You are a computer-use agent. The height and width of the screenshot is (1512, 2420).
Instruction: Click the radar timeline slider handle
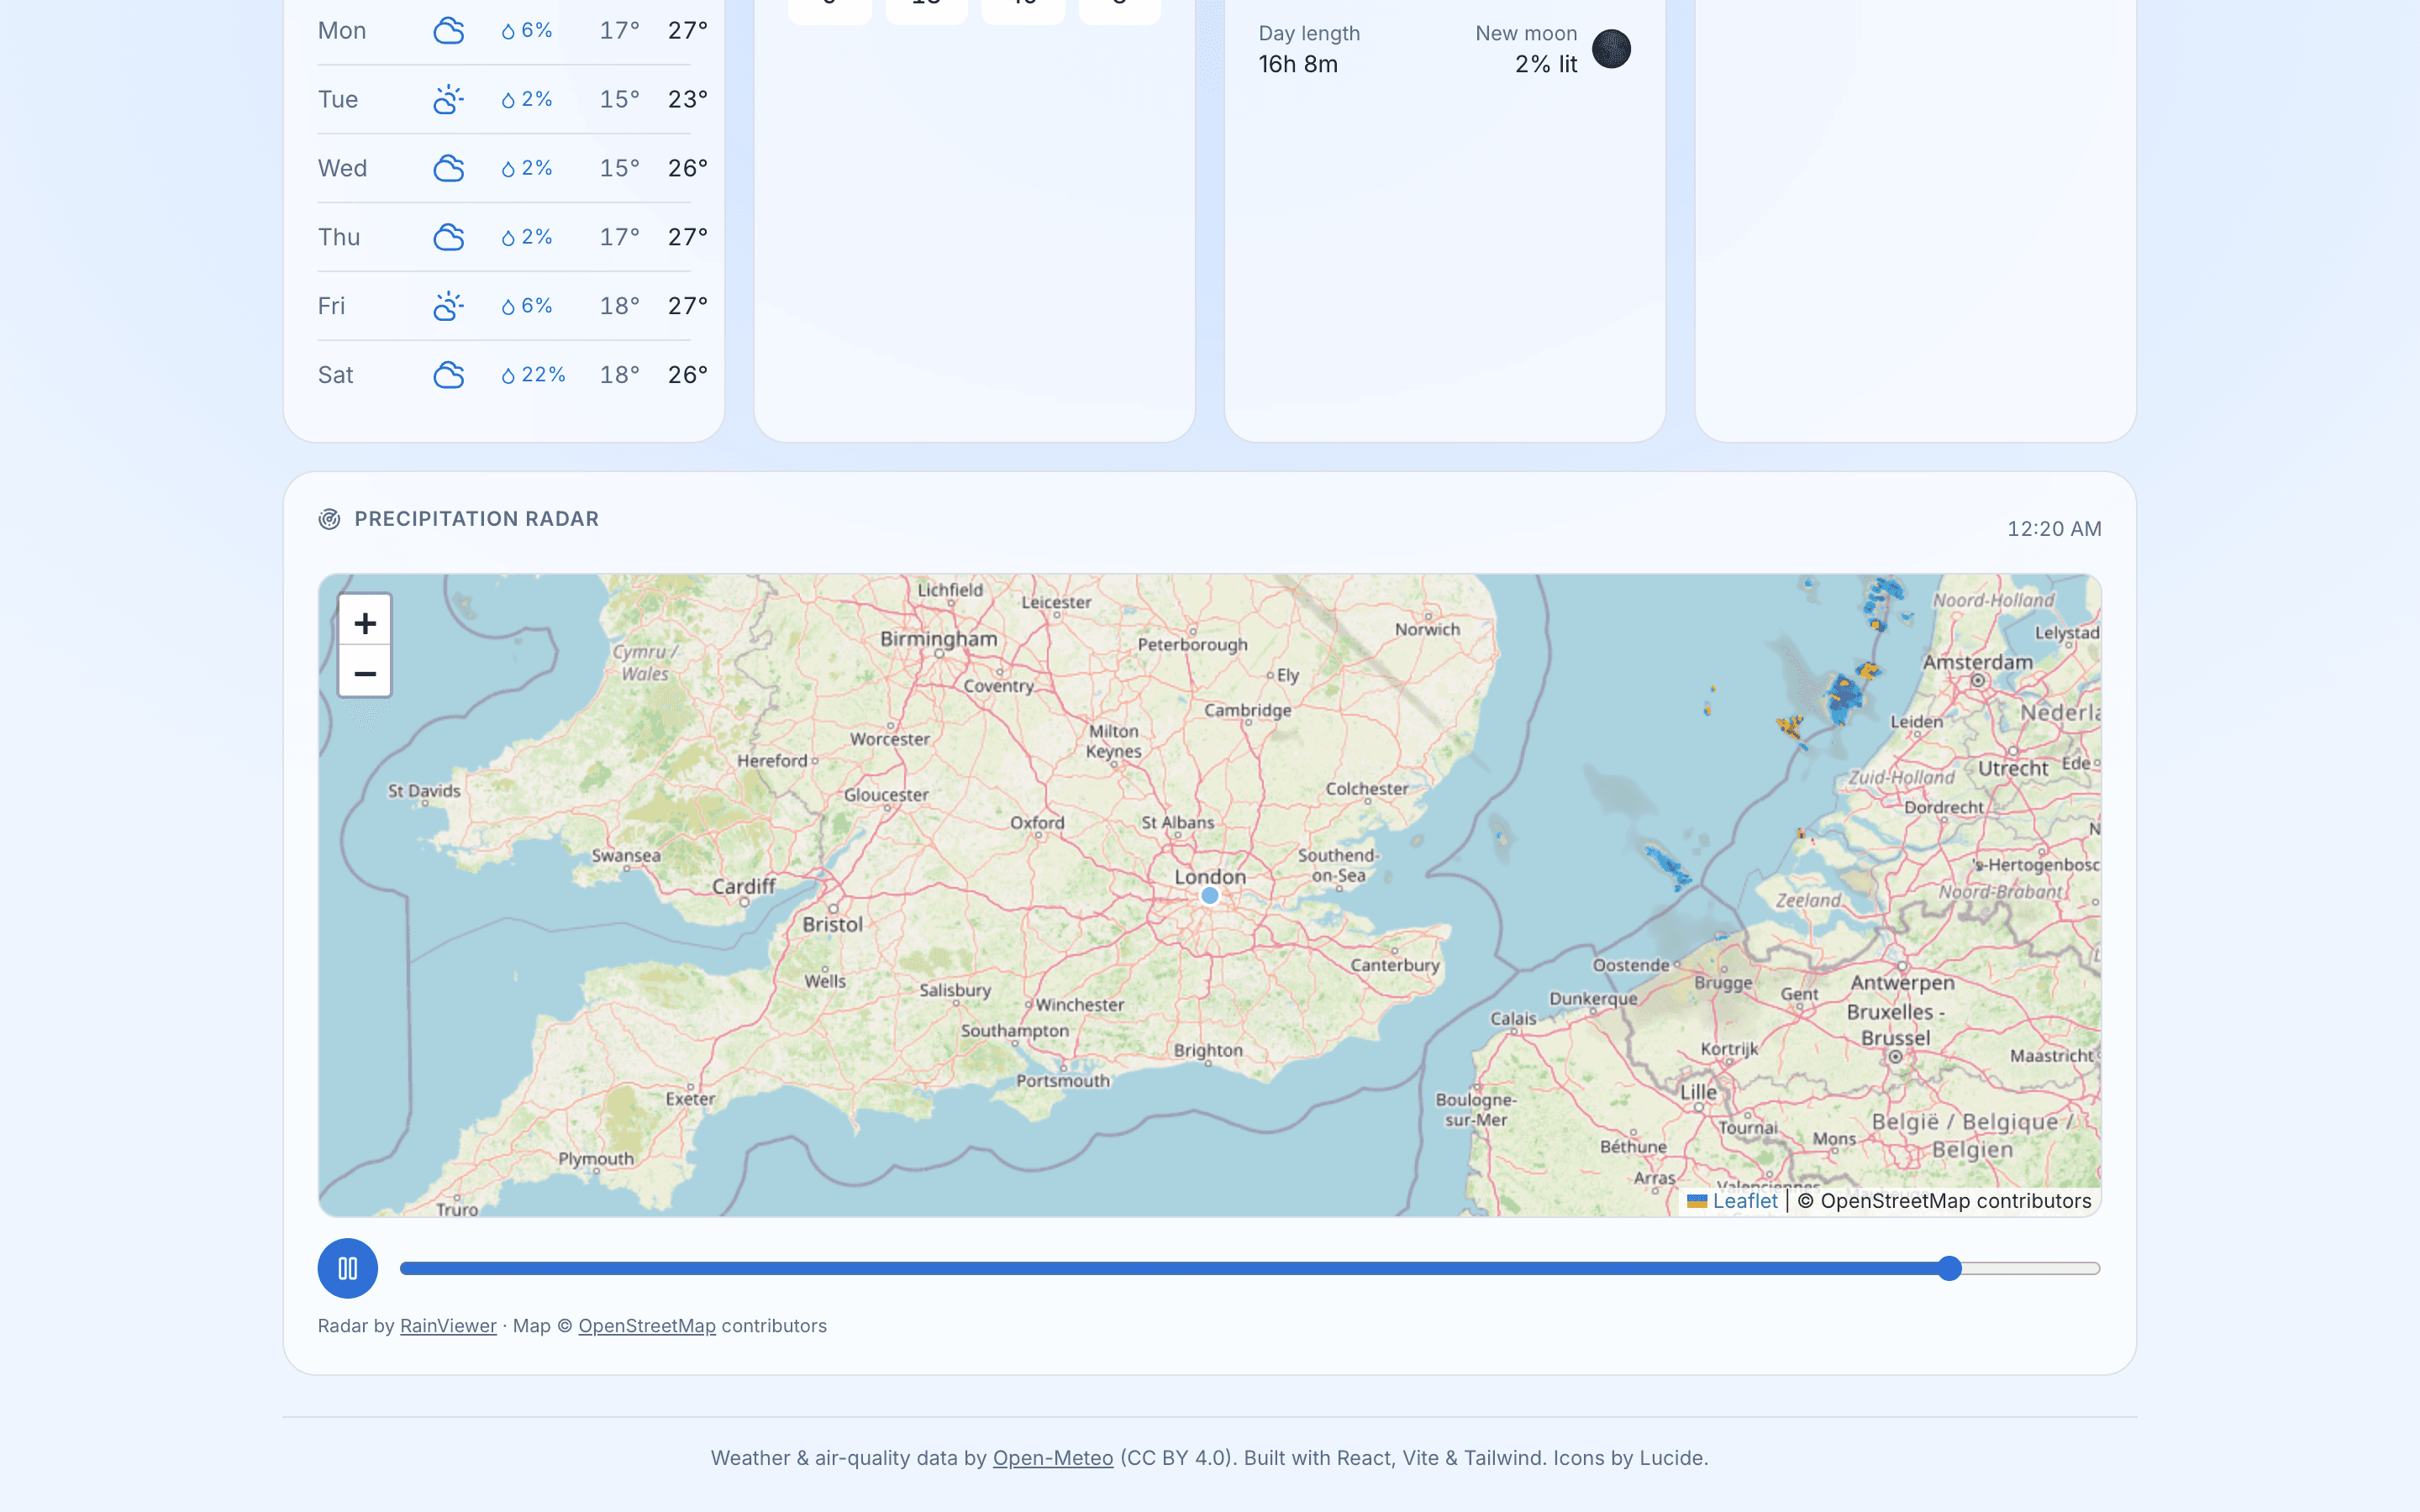[x=1949, y=1268]
